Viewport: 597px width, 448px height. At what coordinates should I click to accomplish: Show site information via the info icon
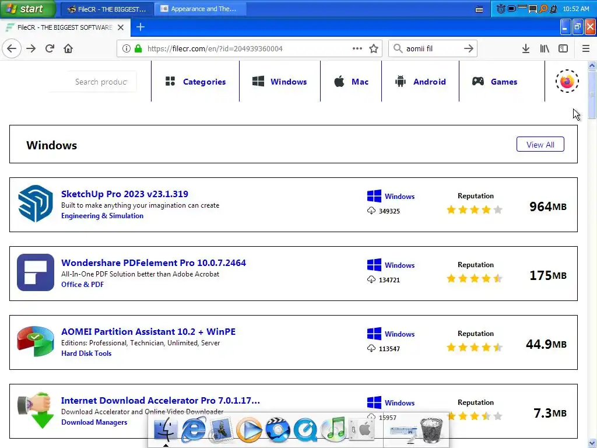point(127,48)
